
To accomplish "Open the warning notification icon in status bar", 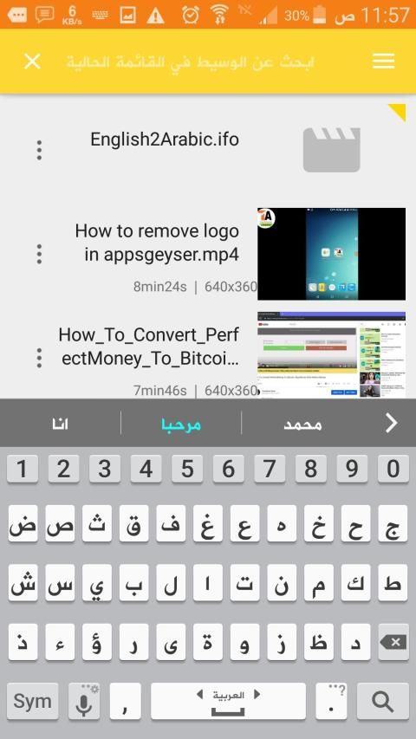I will [155, 16].
